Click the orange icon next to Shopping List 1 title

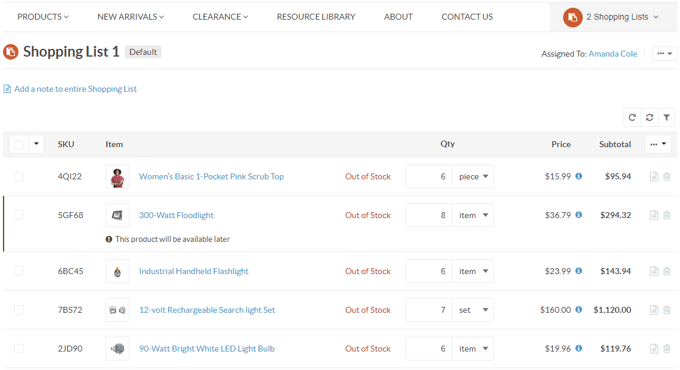(x=11, y=52)
